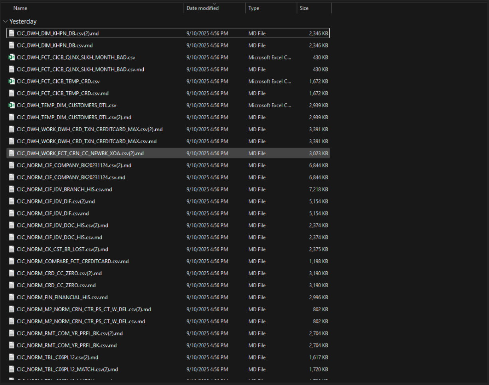The height and width of the screenshot is (385, 489).
Task: Click file icon of CIC_NORM_FIN_FINANCIAL_HIS.csv.md
Action: pyautogui.click(x=12, y=297)
